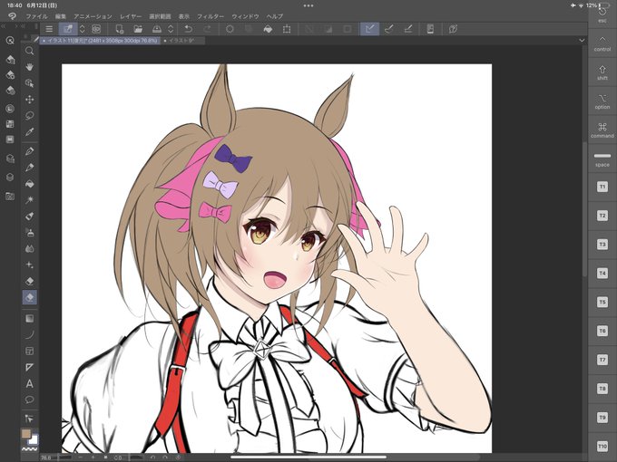Open file folder icon in command bar
The width and height of the screenshot is (617, 462).
coord(138,29)
